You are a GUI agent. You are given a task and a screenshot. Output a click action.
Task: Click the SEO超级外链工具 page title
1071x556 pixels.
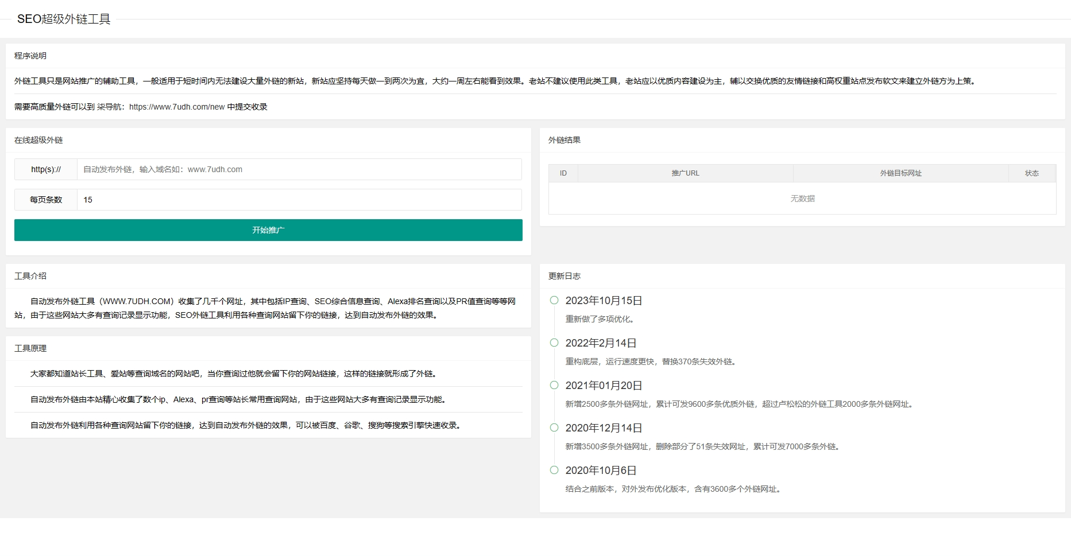pyautogui.click(x=64, y=19)
